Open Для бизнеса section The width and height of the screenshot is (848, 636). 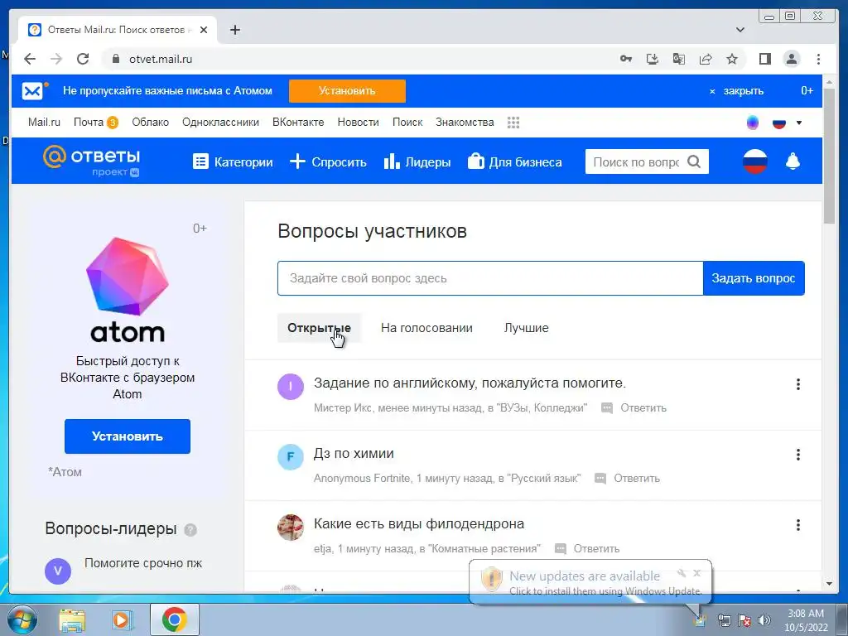(515, 161)
